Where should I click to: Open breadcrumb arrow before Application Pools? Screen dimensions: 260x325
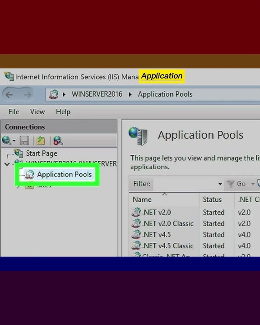130,94
